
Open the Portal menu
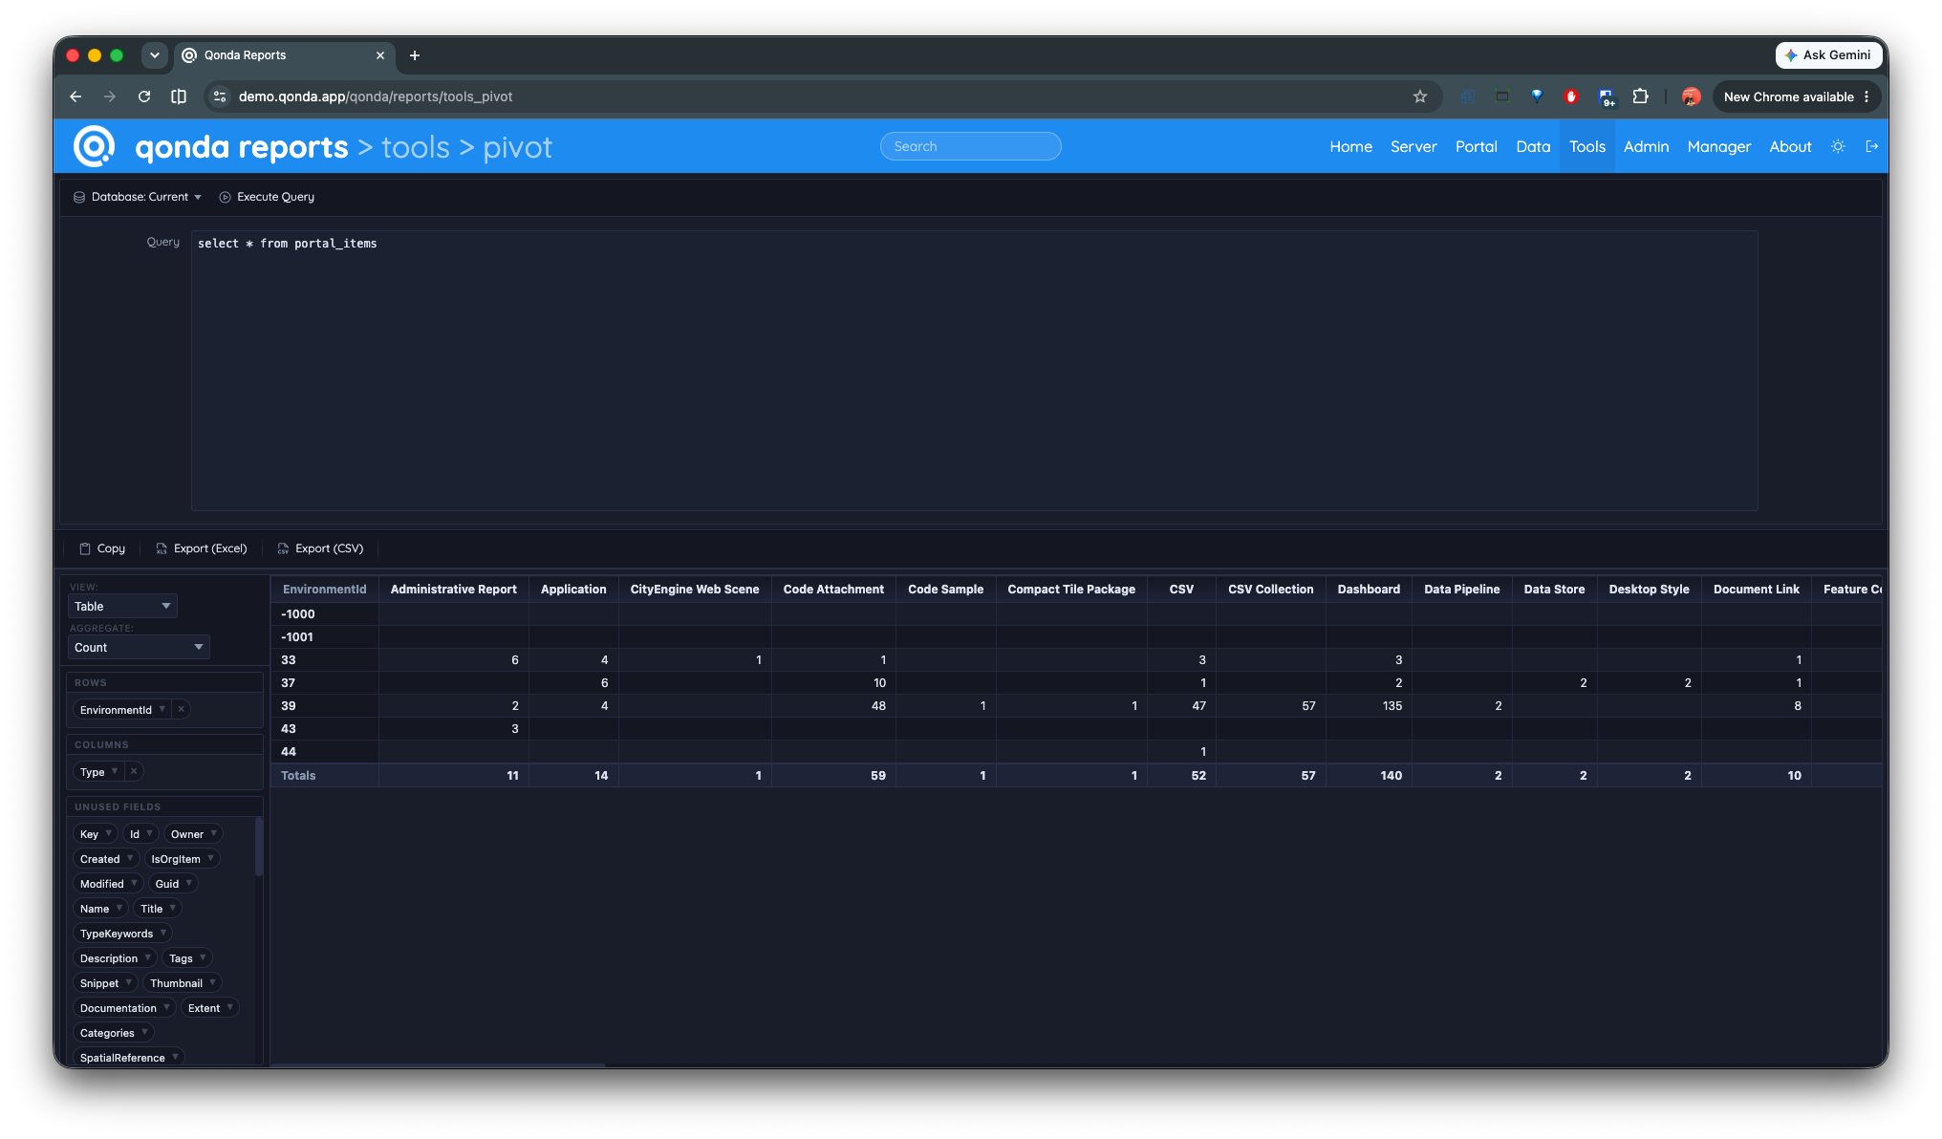(1476, 146)
